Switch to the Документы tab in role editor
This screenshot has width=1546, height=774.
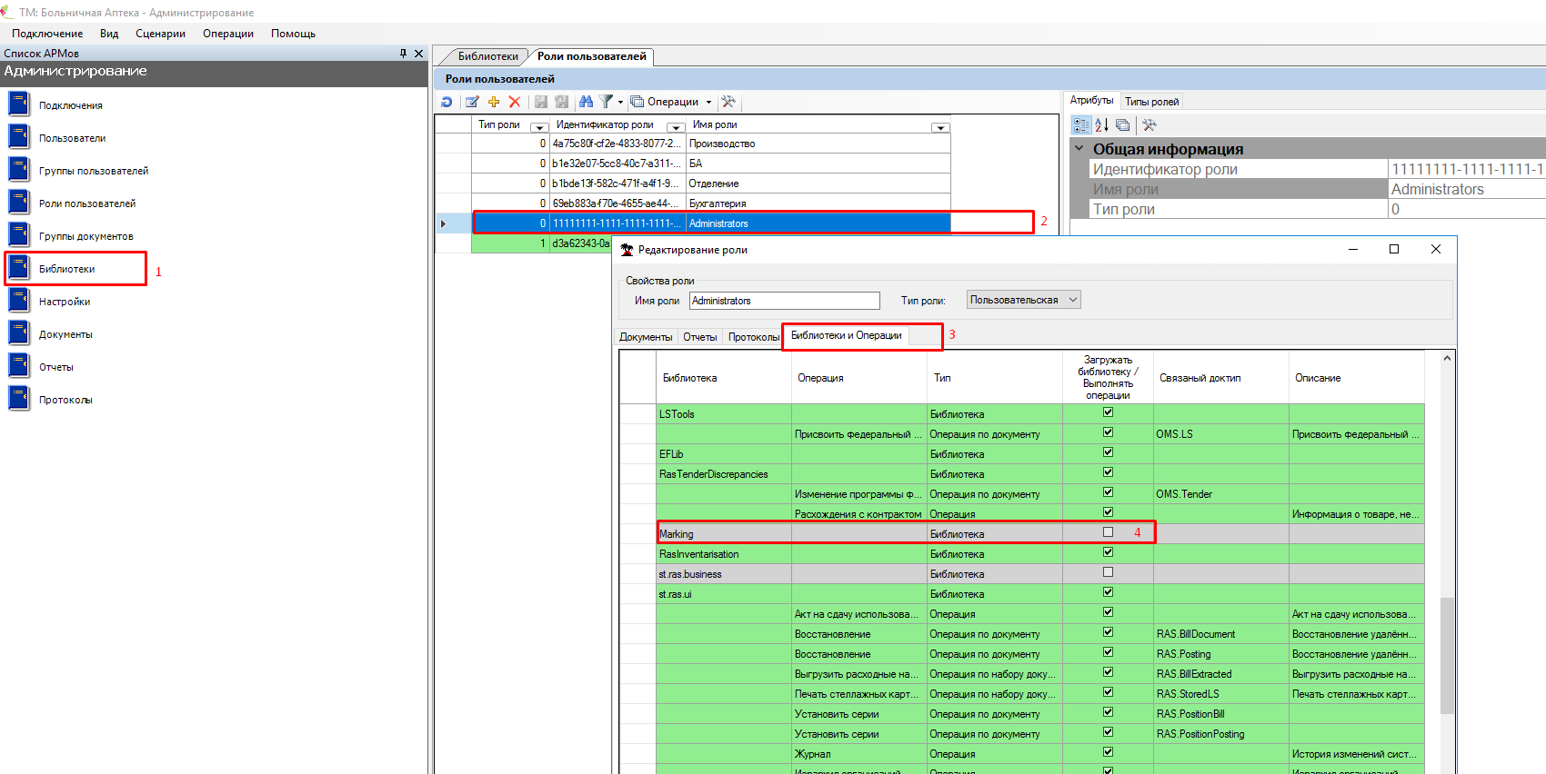pos(646,337)
